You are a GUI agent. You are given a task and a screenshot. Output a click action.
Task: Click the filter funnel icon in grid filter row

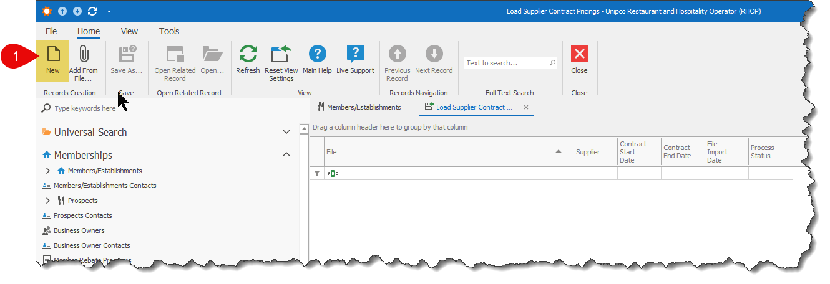click(317, 173)
